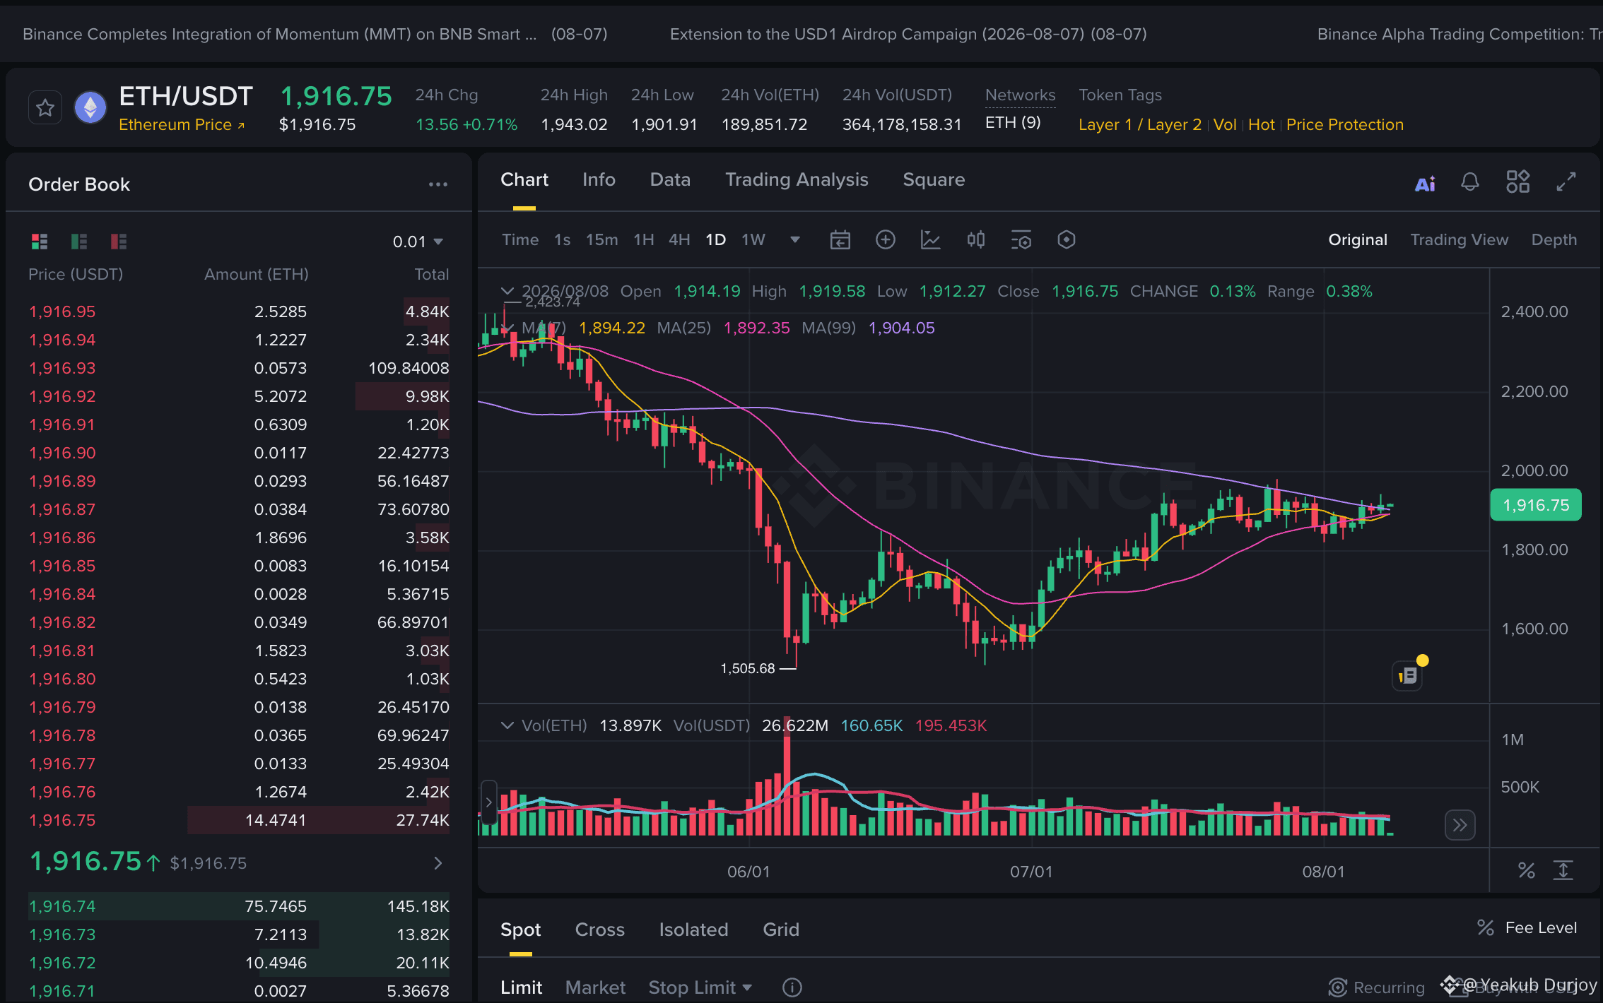Collapse the OHLC info chevron on chart

(x=507, y=290)
